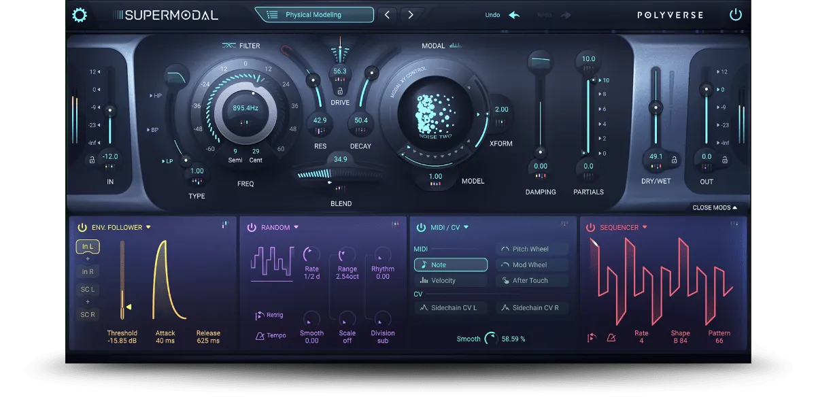The image size is (816, 408).
Task: Click the IN gain slider handle
Action: pyautogui.click(x=109, y=111)
